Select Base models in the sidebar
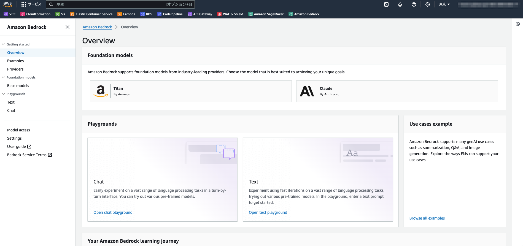 (18, 86)
